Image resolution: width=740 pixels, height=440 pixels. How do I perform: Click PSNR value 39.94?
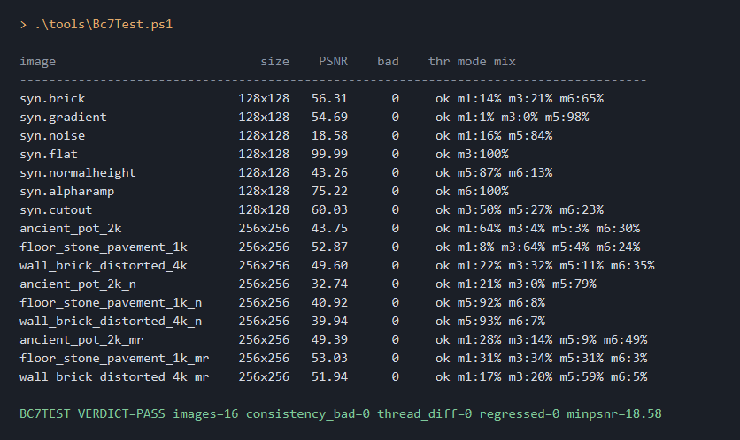(x=329, y=322)
